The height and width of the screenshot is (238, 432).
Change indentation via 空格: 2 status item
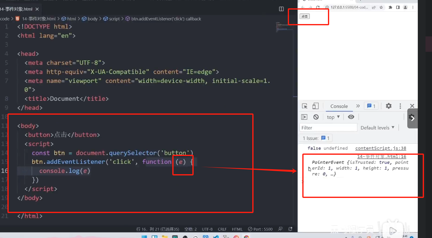[191, 229]
